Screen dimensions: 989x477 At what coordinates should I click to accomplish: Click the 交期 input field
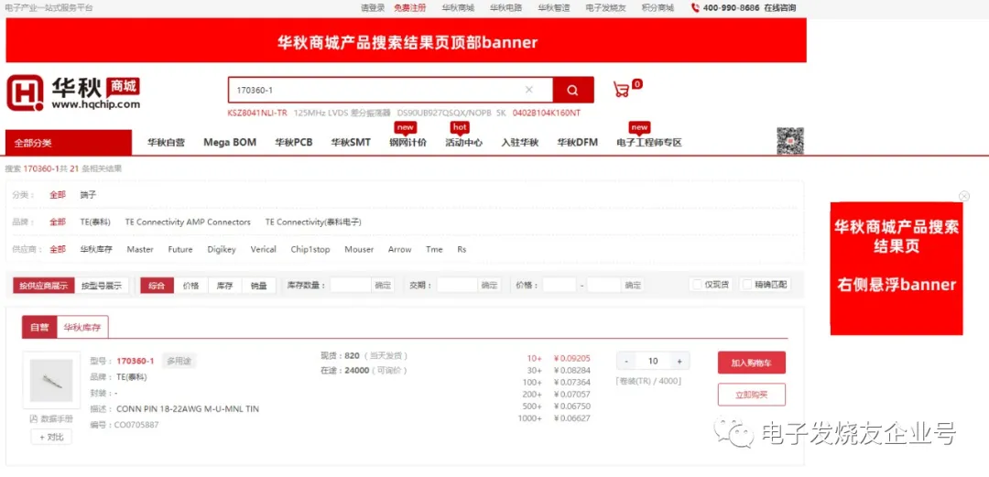pos(457,285)
